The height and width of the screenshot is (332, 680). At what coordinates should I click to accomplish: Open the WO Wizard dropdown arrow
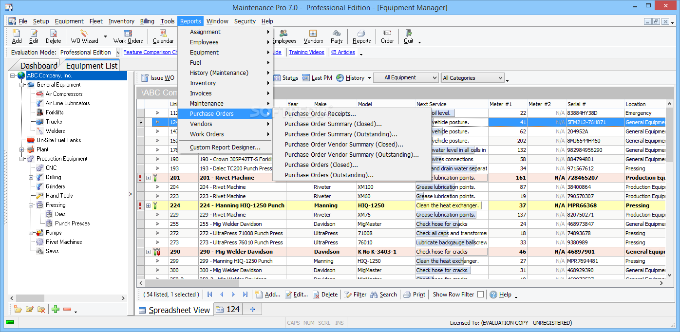tap(105, 37)
